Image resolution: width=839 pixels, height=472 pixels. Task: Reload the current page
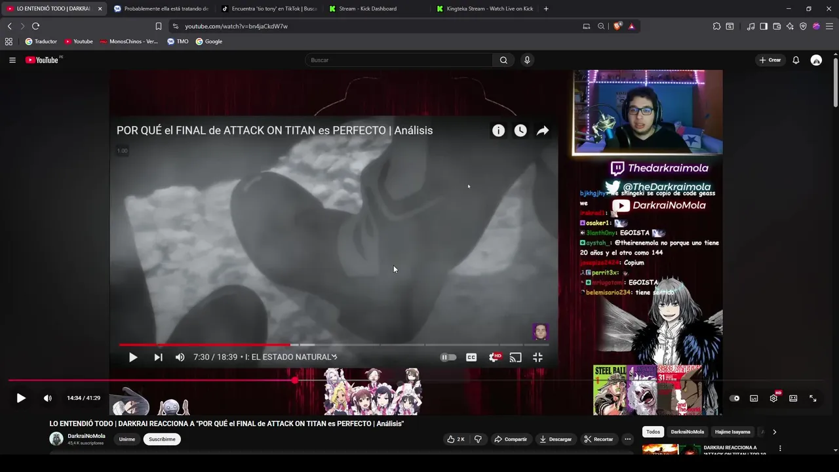pyautogui.click(x=35, y=26)
